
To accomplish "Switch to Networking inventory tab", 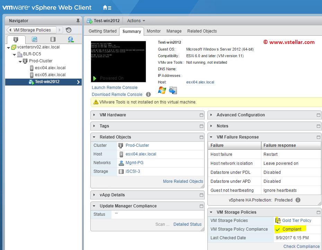I will click(x=71, y=39).
